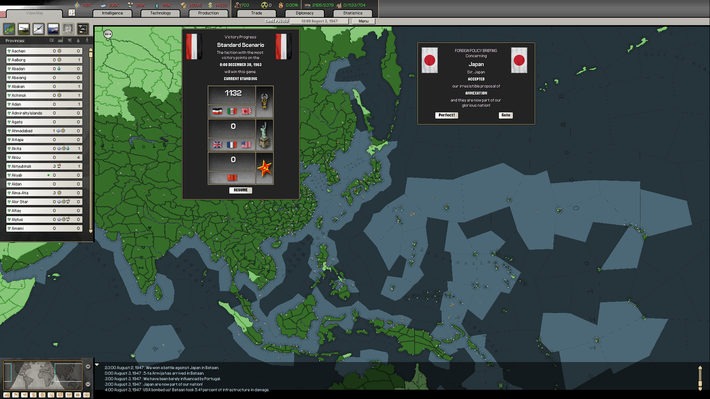Select Aachen in the provinces list
Screen dimensions: 710x399
[44, 51]
